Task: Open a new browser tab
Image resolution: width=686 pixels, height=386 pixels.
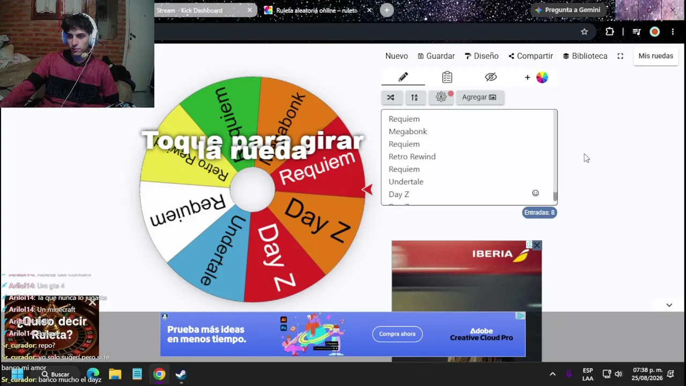Action: point(387,10)
